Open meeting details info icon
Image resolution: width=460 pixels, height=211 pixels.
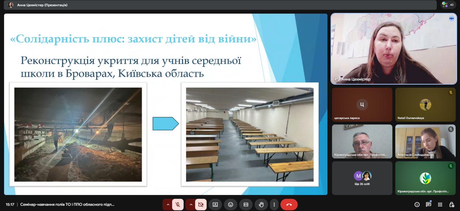coord(417,204)
